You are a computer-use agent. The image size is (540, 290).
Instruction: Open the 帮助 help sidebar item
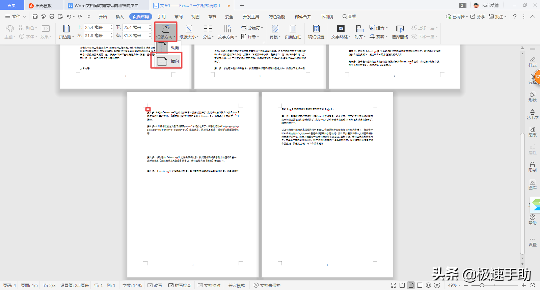pos(533,220)
